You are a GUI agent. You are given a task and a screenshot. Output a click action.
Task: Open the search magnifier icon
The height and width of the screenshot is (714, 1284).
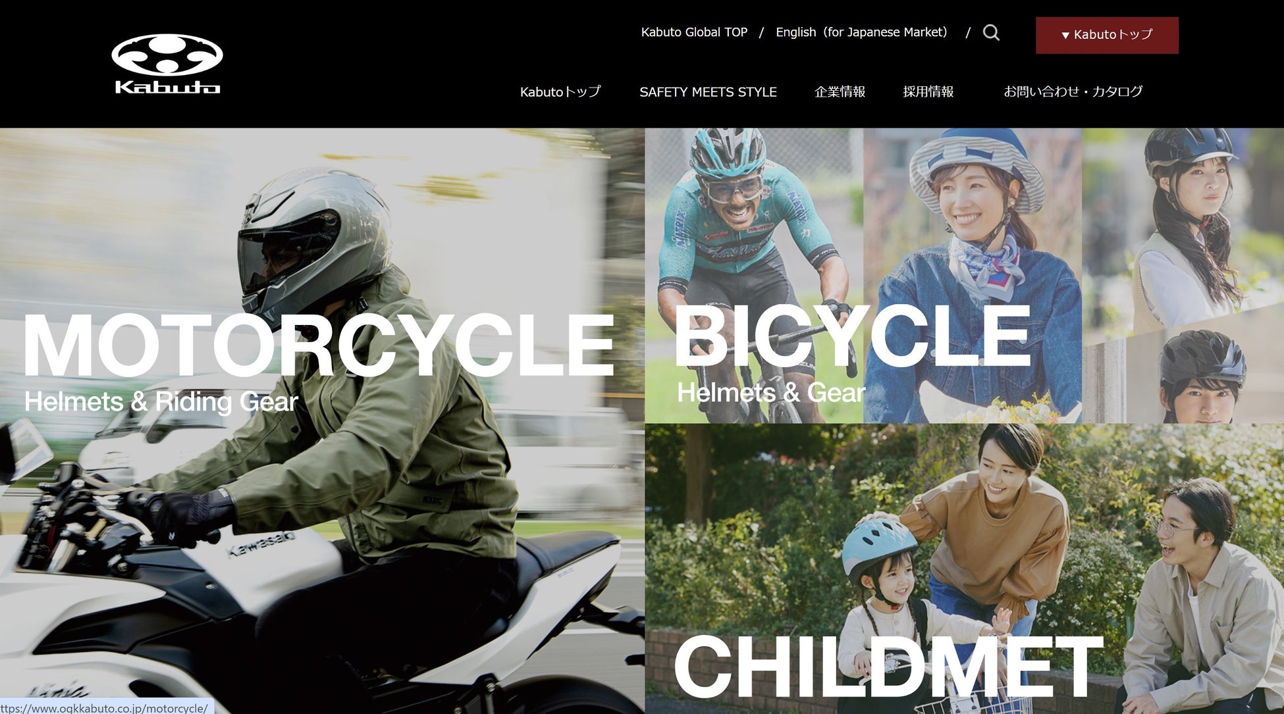[x=991, y=33]
